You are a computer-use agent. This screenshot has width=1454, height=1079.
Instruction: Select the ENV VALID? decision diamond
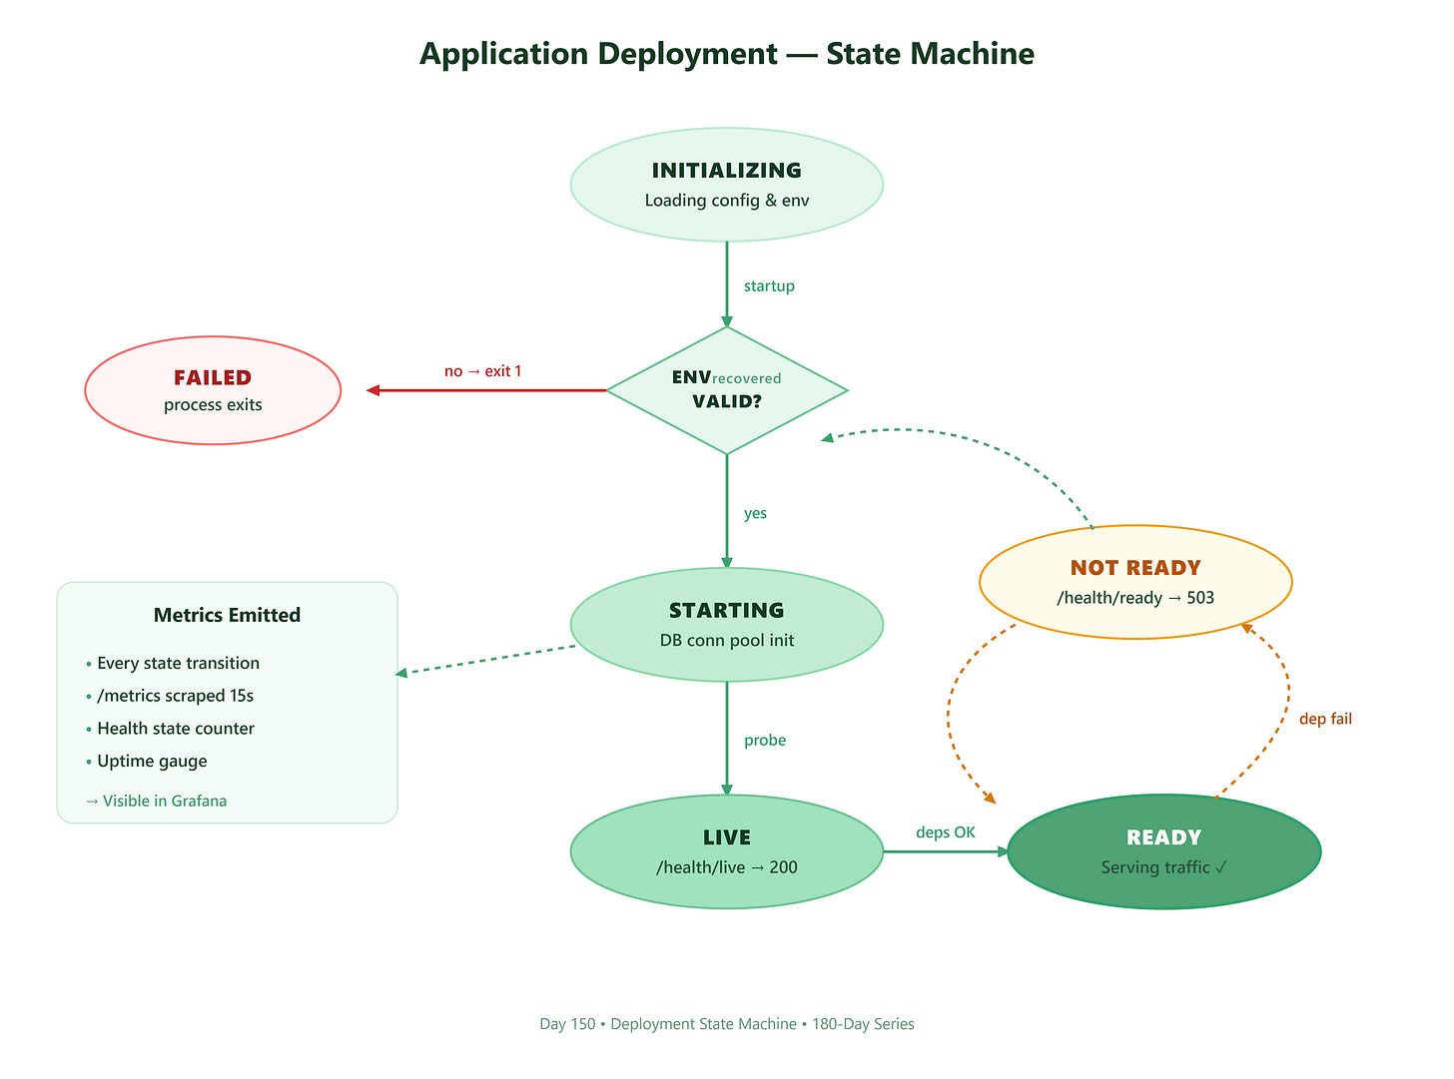(x=727, y=390)
